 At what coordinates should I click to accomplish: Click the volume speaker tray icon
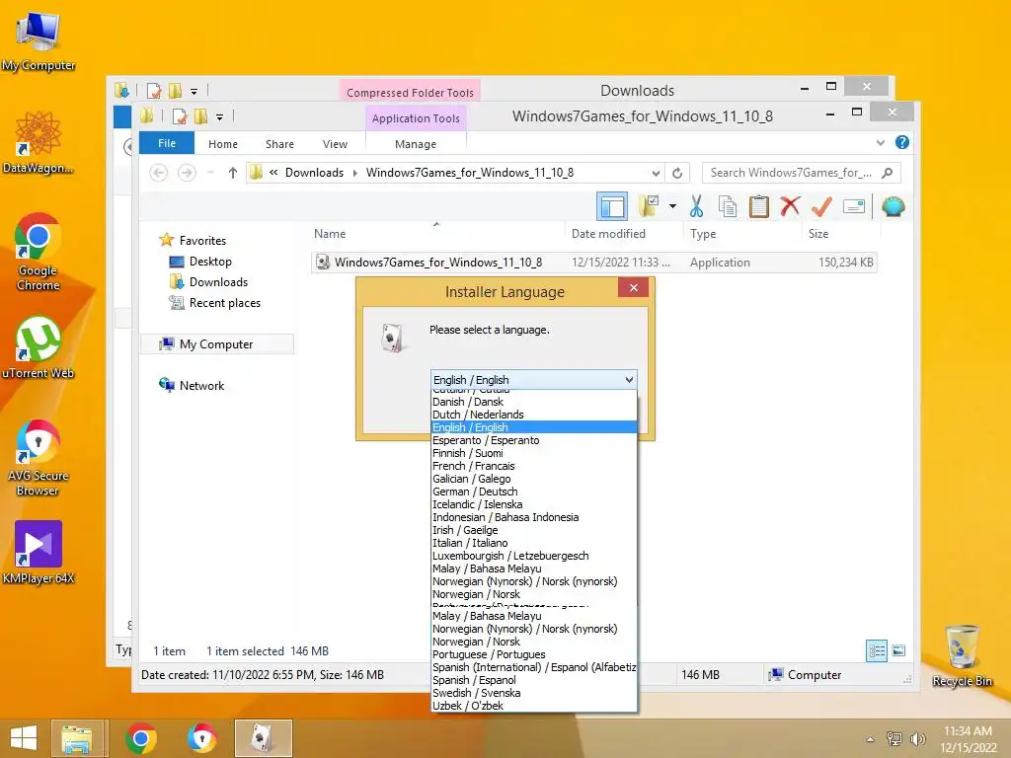tap(917, 739)
